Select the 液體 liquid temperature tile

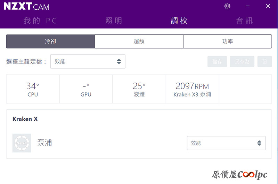pyautogui.click(x=139, y=89)
